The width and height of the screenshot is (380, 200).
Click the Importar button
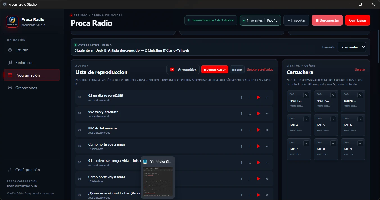pos(296,20)
